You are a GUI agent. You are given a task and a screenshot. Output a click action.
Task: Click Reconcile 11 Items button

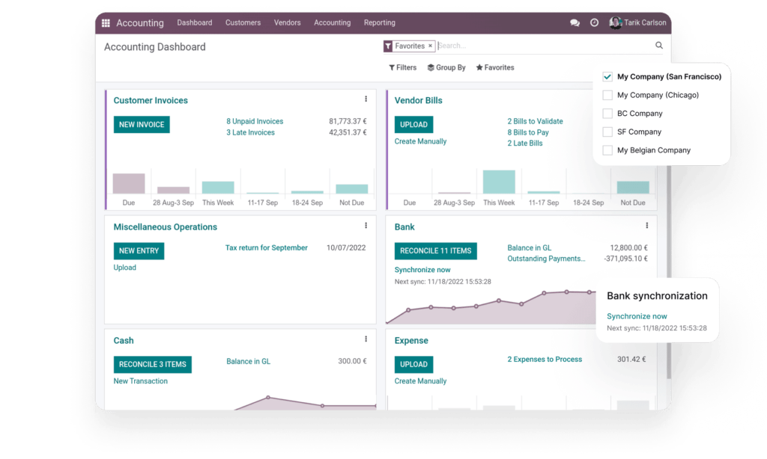tap(435, 251)
